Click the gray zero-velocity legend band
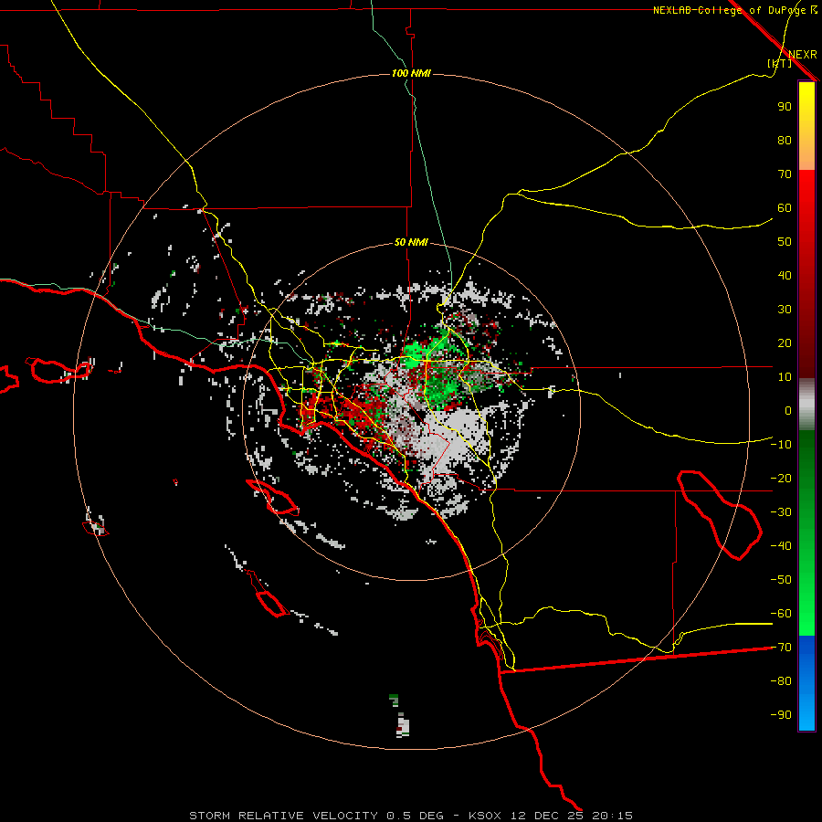The height and width of the screenshot is (822, 822). tap(806, 404)
